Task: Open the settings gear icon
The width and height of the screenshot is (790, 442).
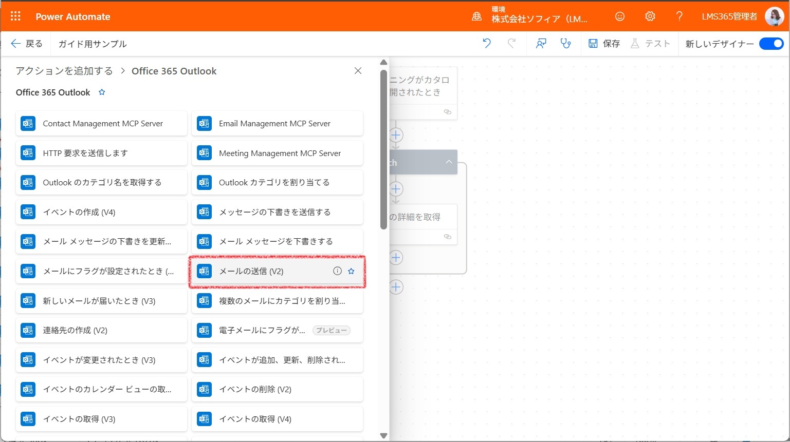Action: (650, 16)
